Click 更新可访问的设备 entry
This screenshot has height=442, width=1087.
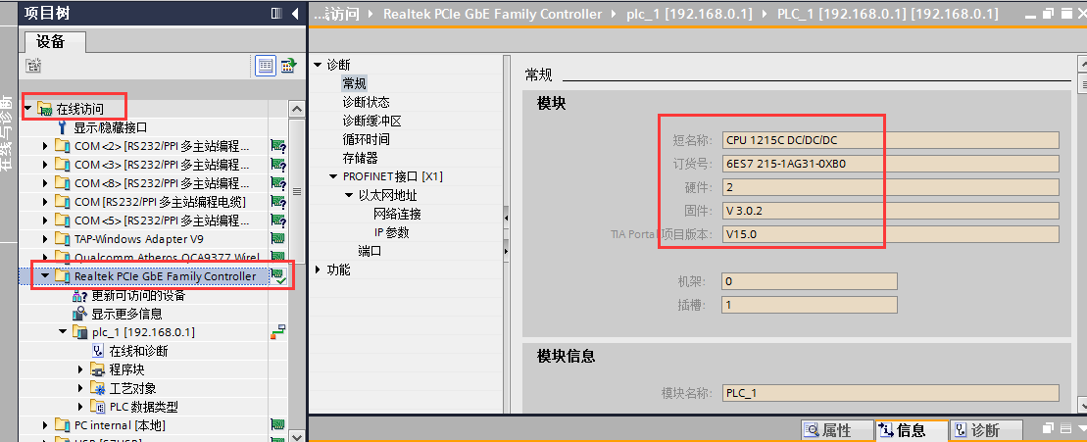138,295
